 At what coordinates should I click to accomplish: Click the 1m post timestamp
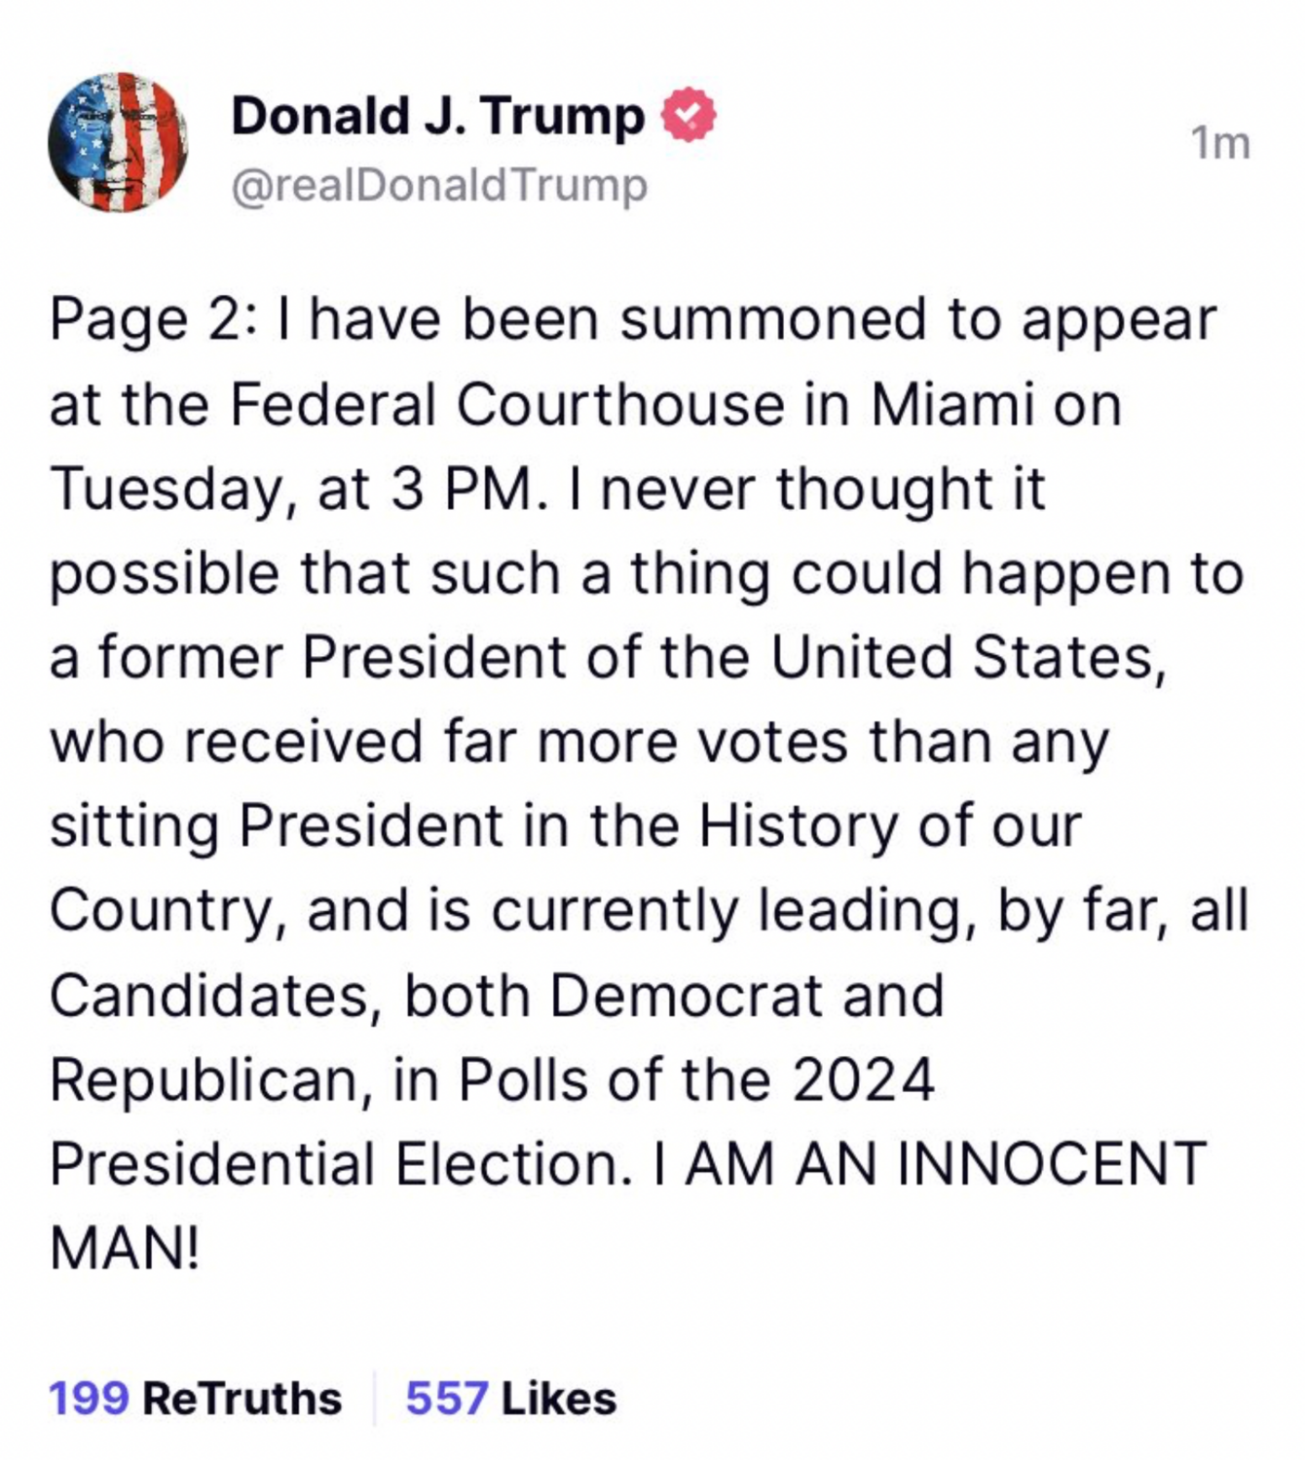(x=1219, y=143)
